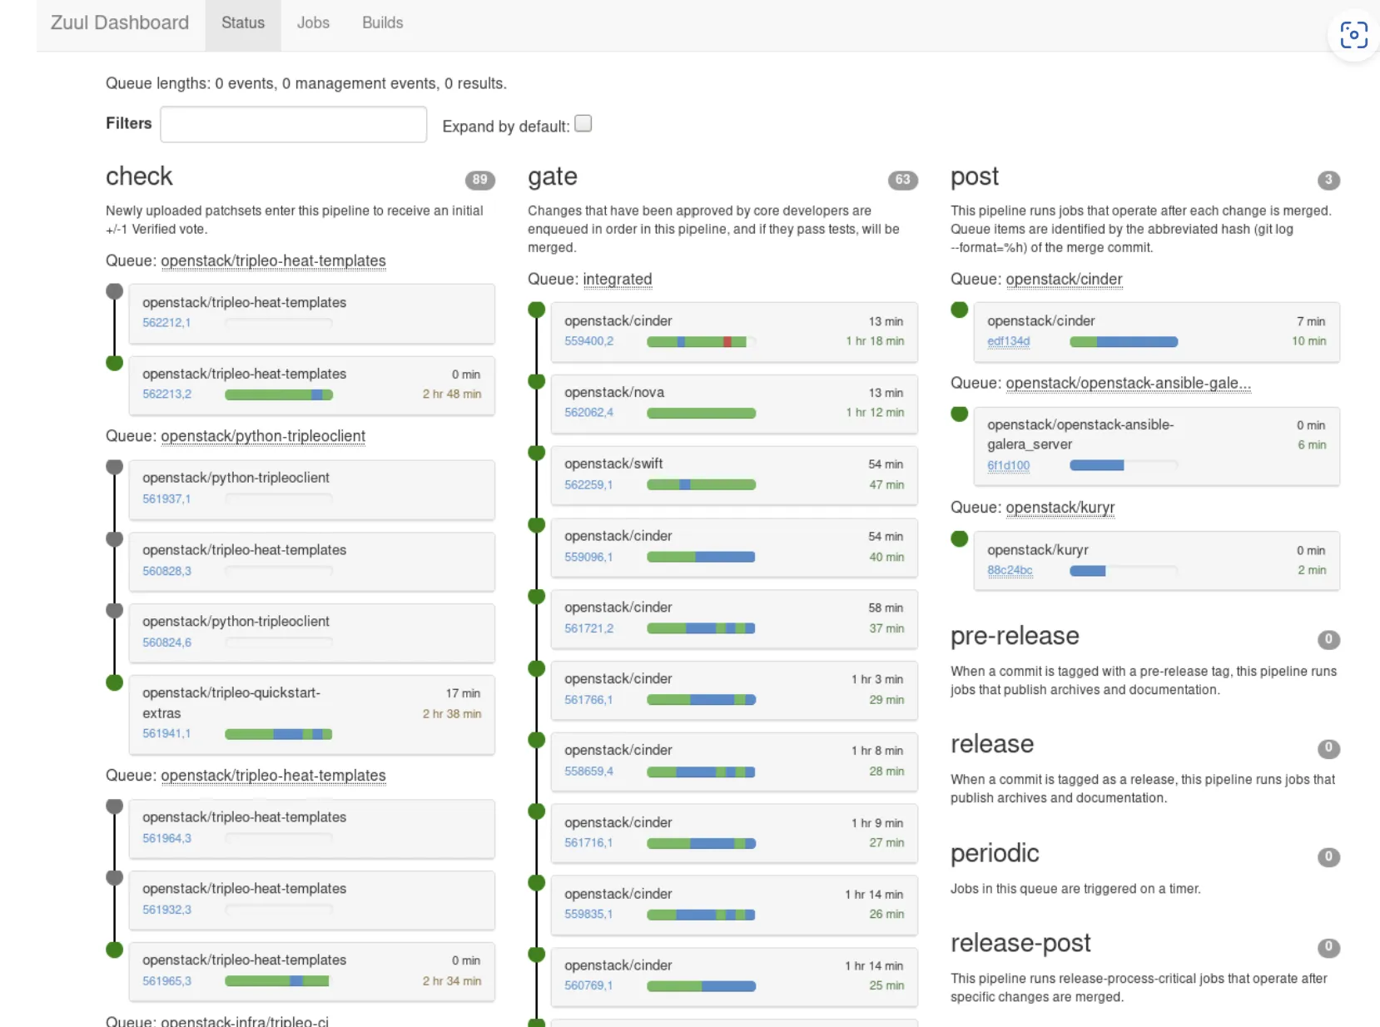Click the grey status dot beside 561964,3

(x=115, y=806)
